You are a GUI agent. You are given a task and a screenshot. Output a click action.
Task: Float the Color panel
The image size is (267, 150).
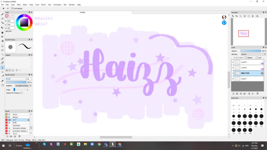pyautogui.click(x=29, y=12)
